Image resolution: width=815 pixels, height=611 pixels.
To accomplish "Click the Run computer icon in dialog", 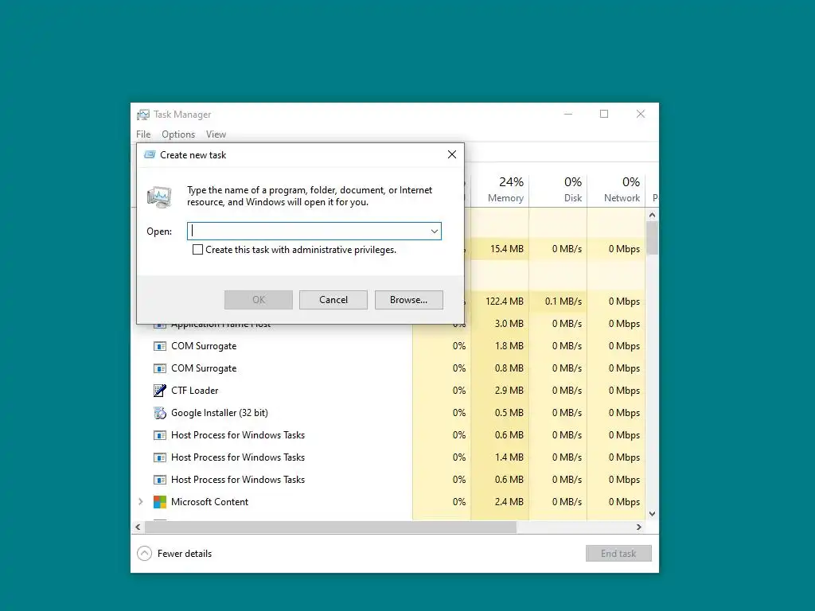I will tap(159, 197).
